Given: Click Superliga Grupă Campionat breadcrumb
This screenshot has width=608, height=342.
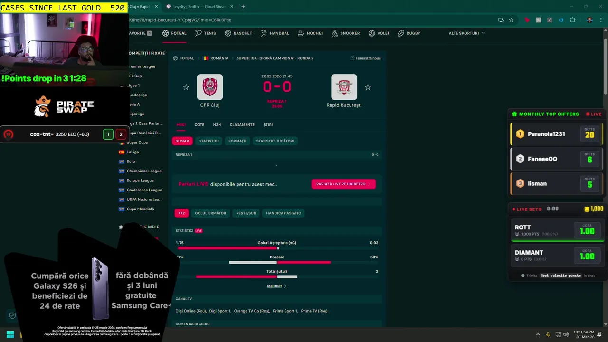Looking at the screenshot, I should (275, 58).
